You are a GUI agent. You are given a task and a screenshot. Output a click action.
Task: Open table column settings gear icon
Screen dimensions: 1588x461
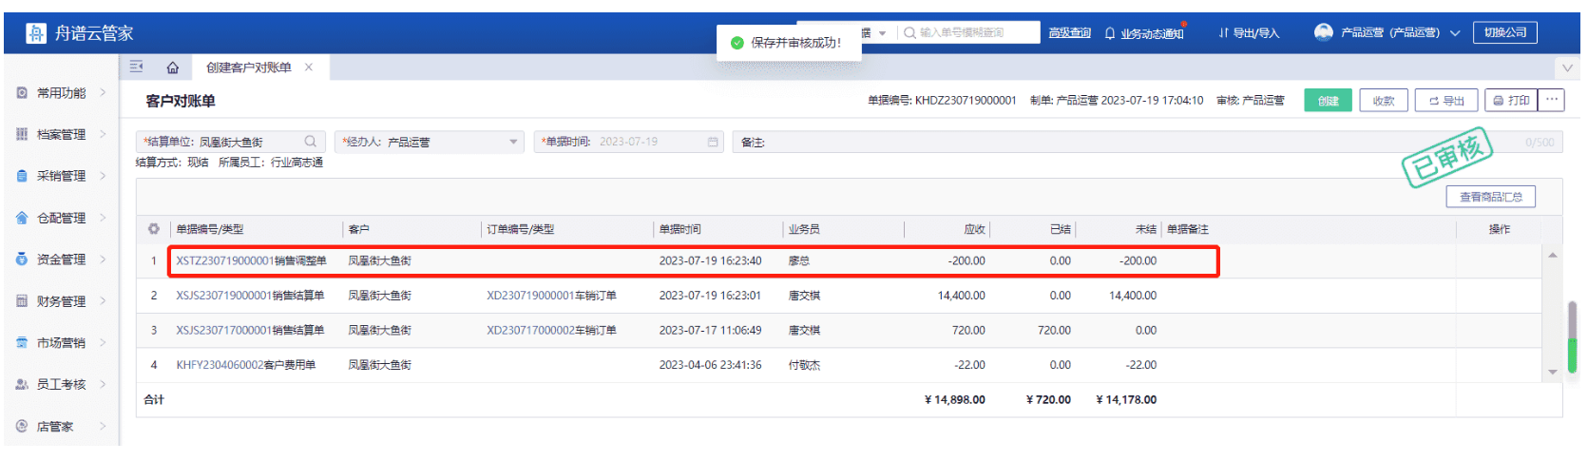pos(153,229)
